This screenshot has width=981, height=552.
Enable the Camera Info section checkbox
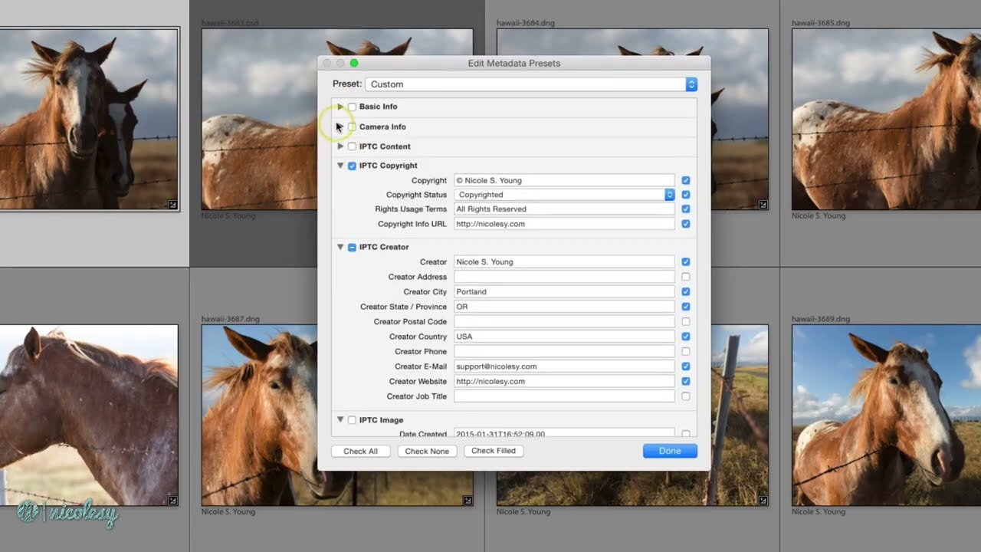(352, 127)
